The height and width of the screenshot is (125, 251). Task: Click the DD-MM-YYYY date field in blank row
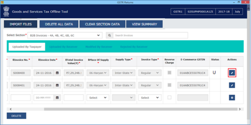(x=44, y=98)
